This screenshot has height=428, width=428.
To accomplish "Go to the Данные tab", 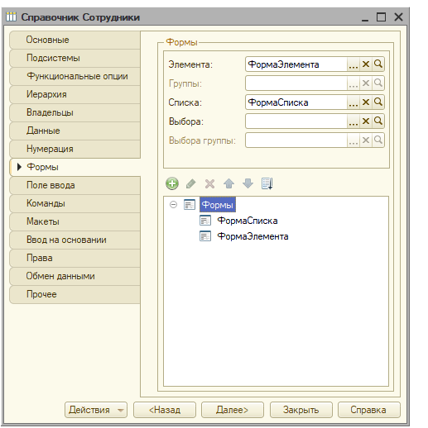I will tap(75, 131).
